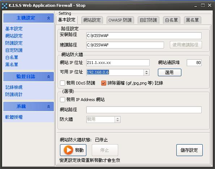
Task: Minimize the firewall window
Action: click(195, 6)
